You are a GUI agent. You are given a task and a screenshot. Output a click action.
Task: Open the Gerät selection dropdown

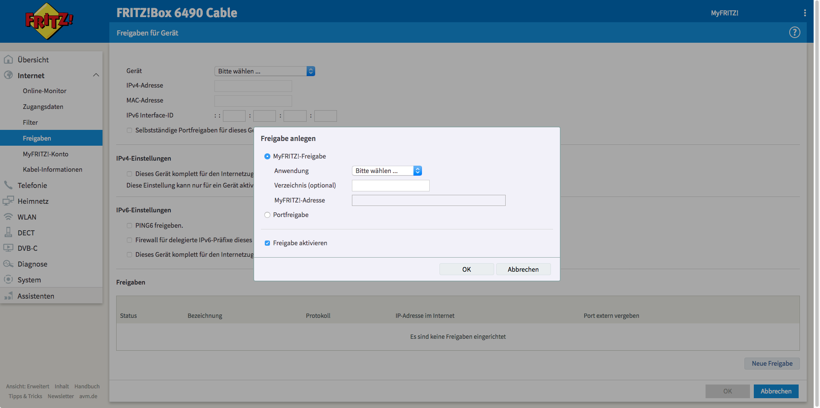coord(264,71)
